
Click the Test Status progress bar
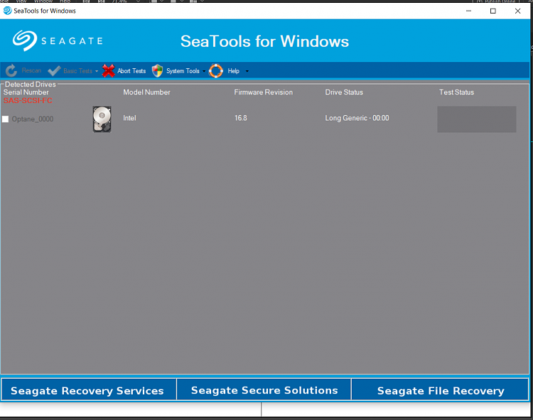(476, 119)
